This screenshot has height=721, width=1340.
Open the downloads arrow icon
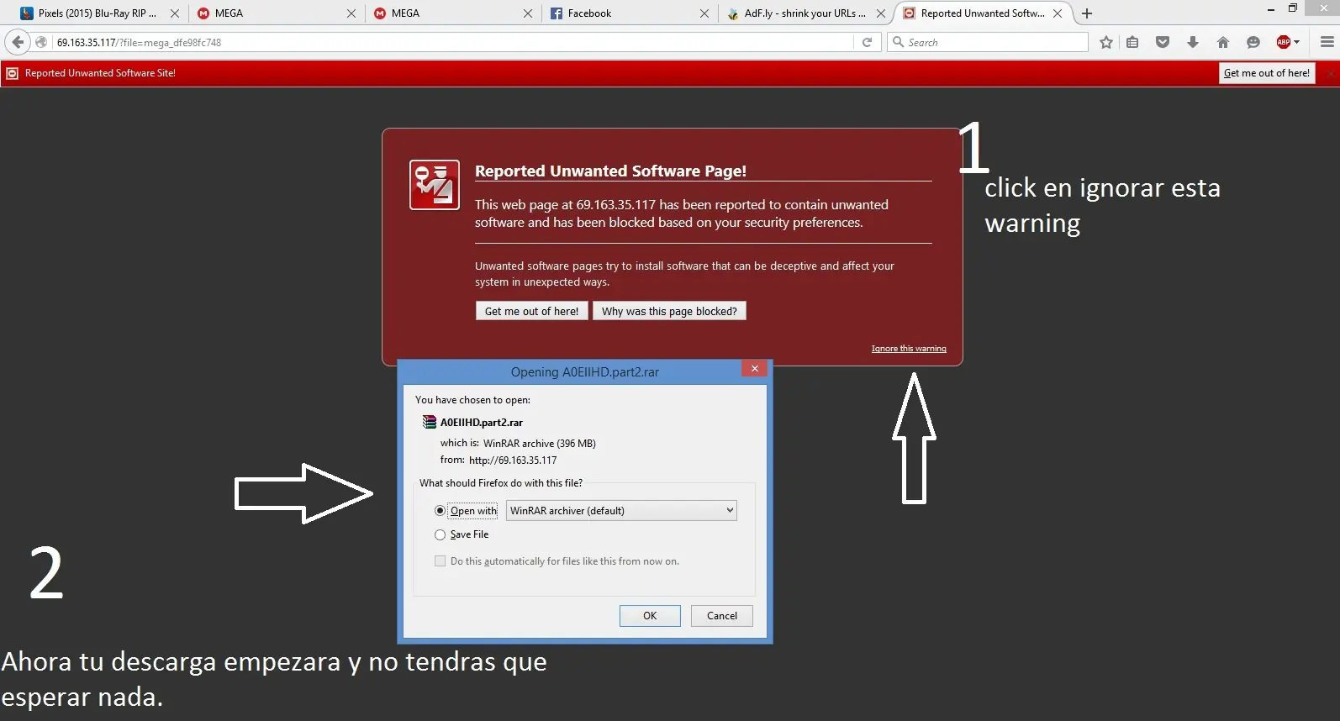point(1193,42)
